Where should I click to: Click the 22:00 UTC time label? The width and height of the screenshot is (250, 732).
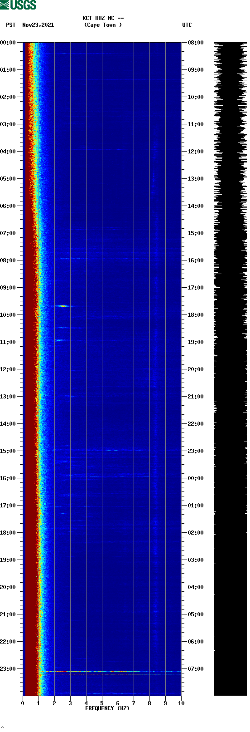(195, 424)
